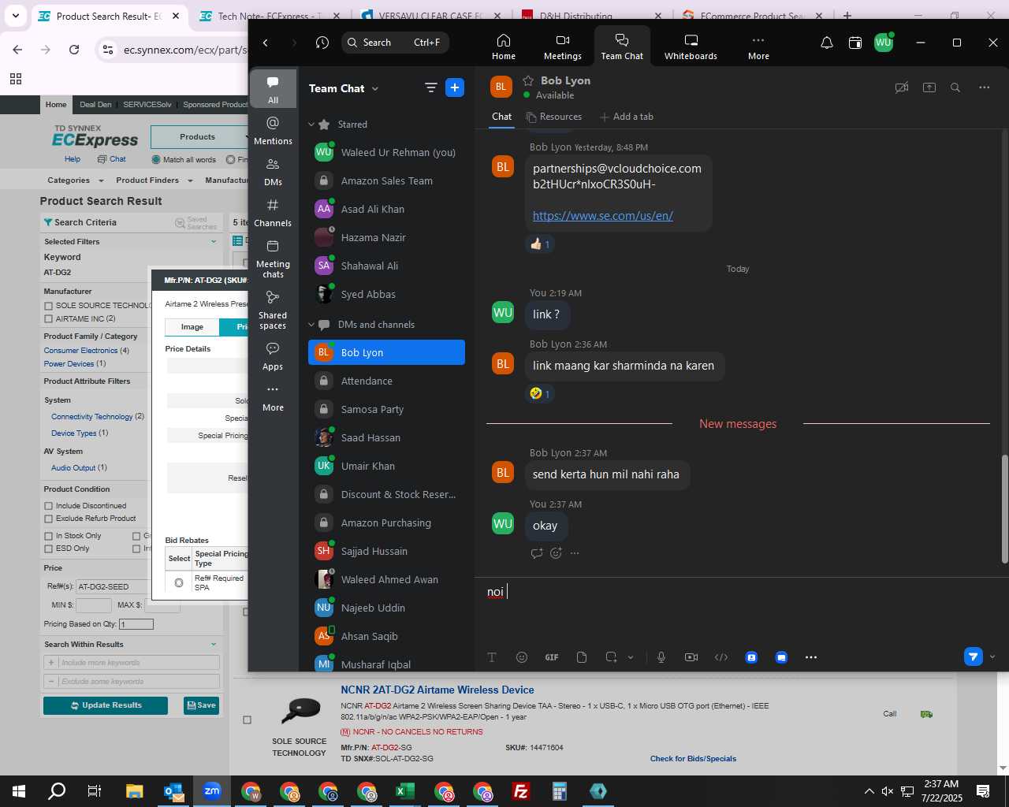This screenshot has width=1009, height=807.
Task: Open Zoom calendar icon
Action: tap(855, 43)
